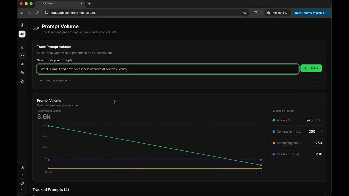Open the document search sidebar icon
Viewport: 349px width, 196px height.
click(x=22, y=81)
